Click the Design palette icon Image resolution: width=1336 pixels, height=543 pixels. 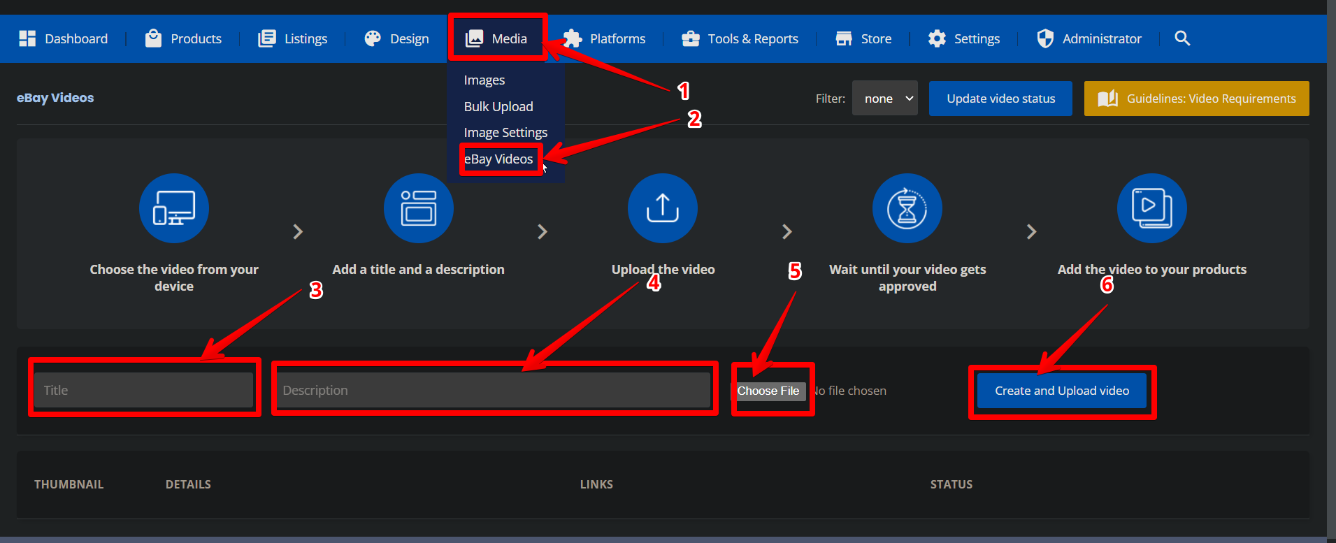pyautogui.click(x=373, y=38)
